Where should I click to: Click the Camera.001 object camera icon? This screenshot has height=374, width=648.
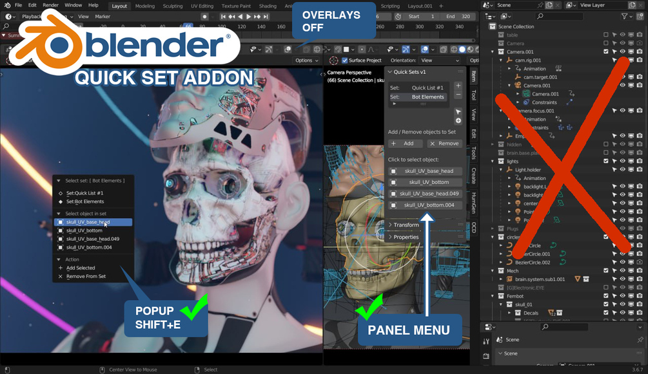click(x=518, y=86)
